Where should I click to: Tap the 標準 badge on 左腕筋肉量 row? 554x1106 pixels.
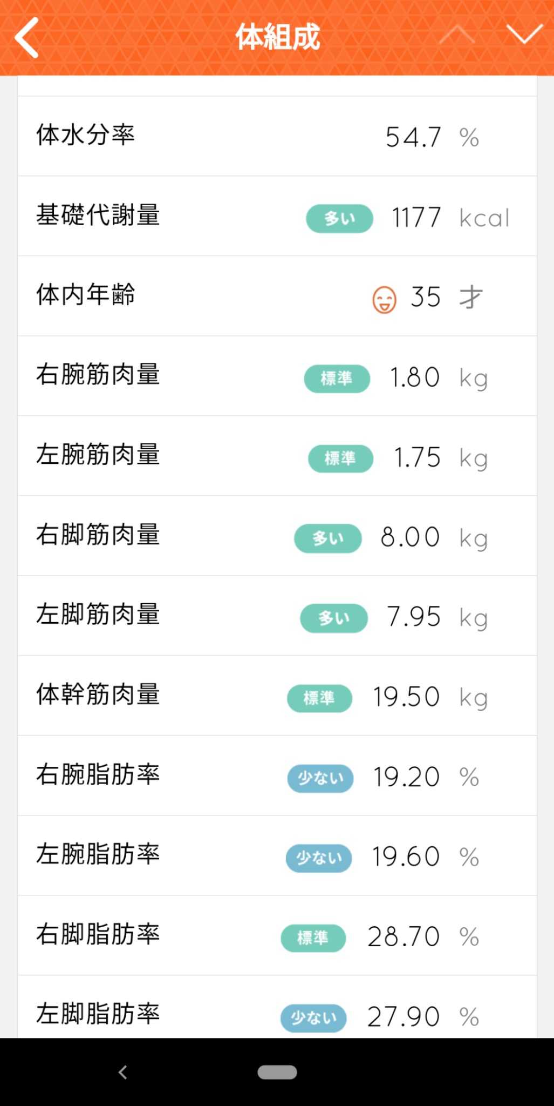click(x=340, y=458)
